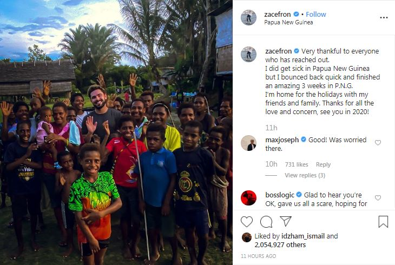Show 731 likes on maxjoseph's comment
395x265 pixels.
[297, 164]
